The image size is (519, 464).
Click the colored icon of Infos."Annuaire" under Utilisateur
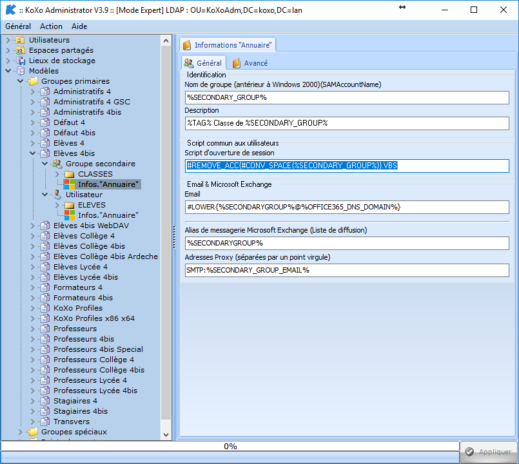(x=70, y=215)
